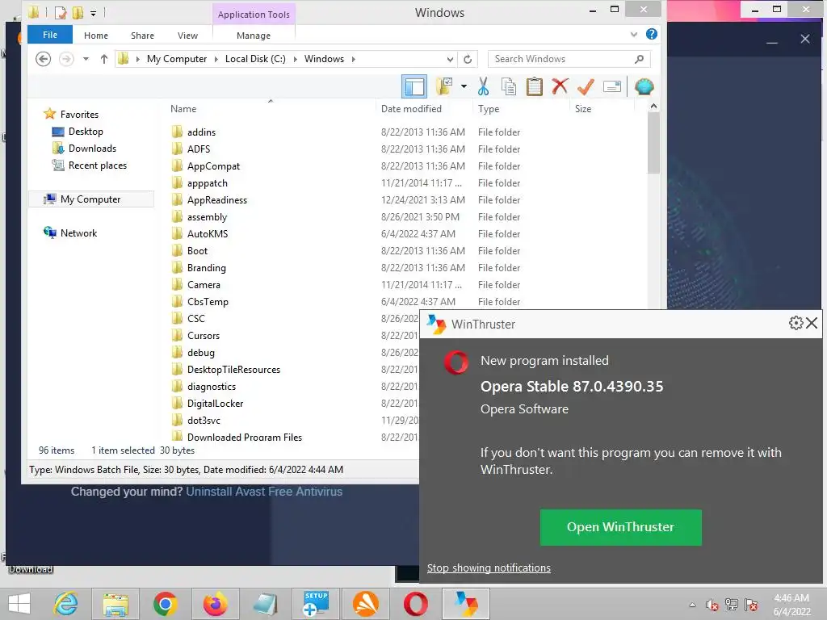Launch Google Chrome from the taskbar
This screenshot has height=620, width=827.
click(165, 604)
